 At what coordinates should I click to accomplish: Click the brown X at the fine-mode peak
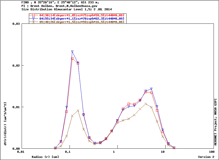78,110
